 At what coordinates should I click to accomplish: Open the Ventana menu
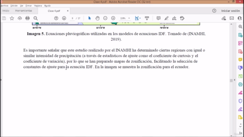(38, 6)
